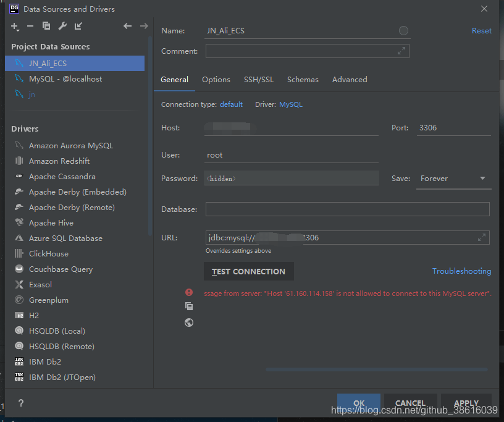The image size is (504, 422).
Task: Switch to the Options tab
Action: (x=216, y=80)
